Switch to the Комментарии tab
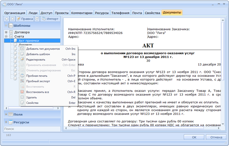 pos(82,13)
